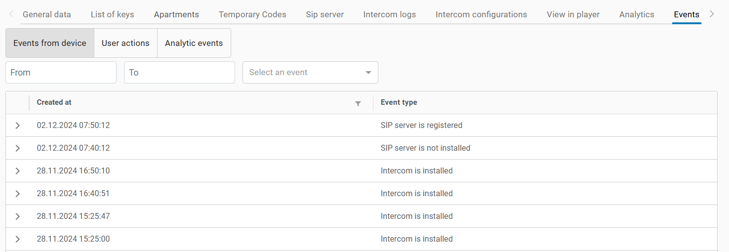Switch to Events from device view
Image resolution: width=729 pixels, height=252 pixels.
50,43
